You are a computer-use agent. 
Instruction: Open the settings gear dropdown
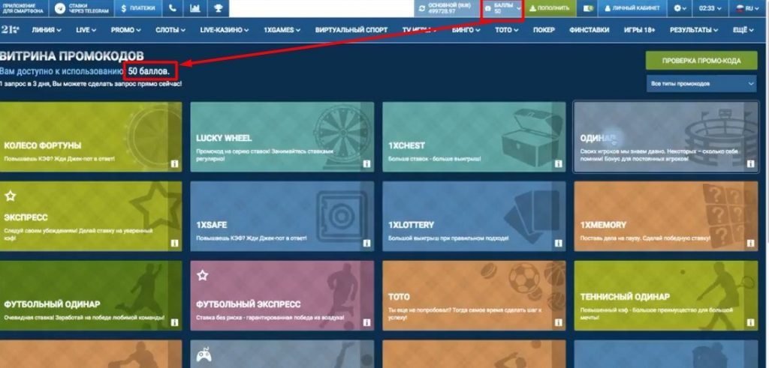pos(680,8)
